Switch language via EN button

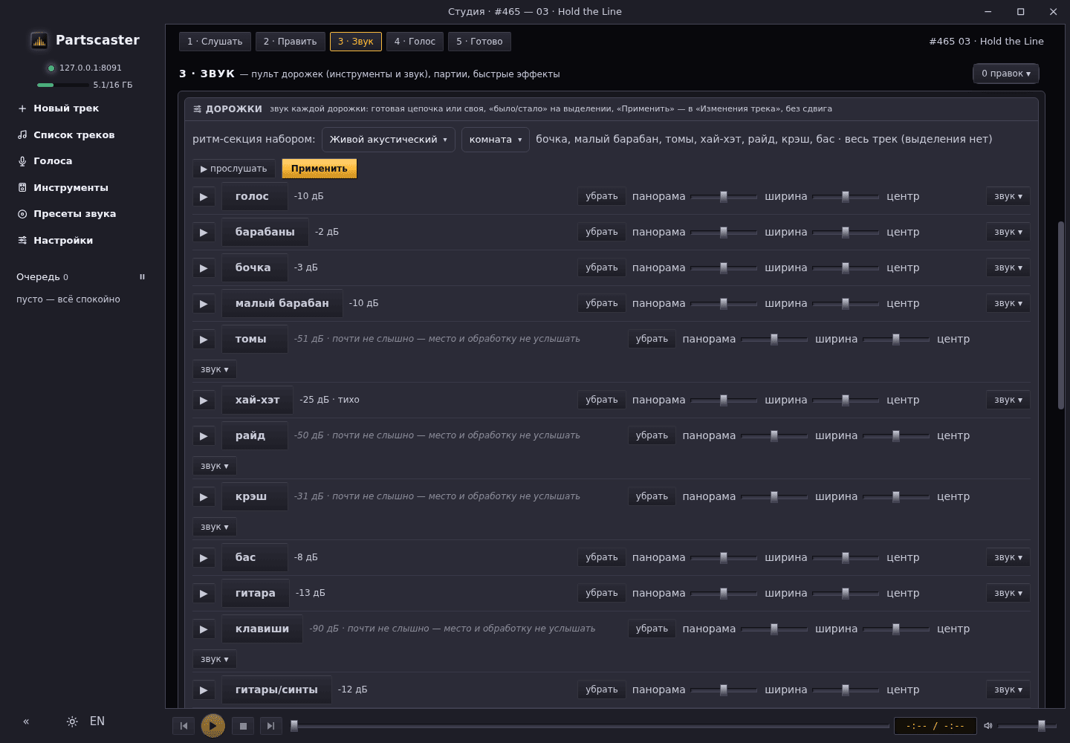97,721
